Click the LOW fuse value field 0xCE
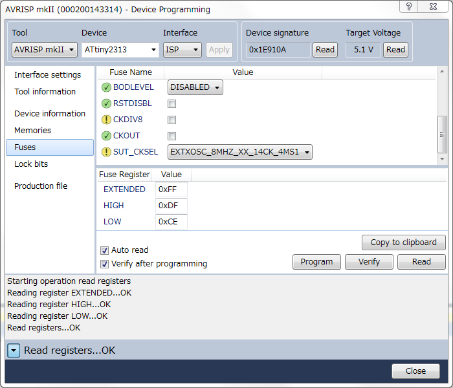The height and width of the screenshot is (388, 453). [x=171, y=222]
